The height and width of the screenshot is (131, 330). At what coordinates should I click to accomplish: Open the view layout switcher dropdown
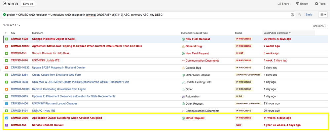pos(323,15)
